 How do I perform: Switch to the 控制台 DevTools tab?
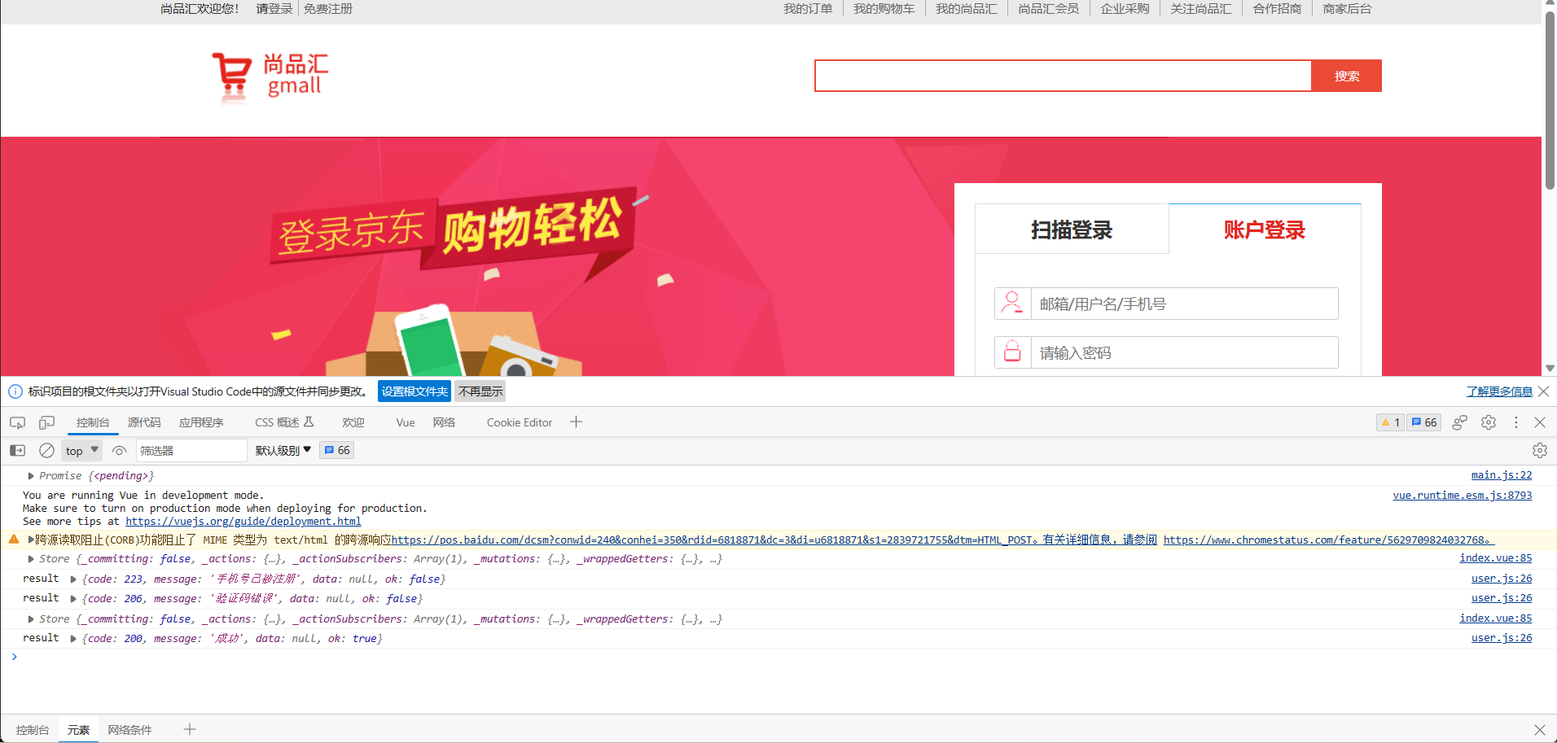[93, 422]
